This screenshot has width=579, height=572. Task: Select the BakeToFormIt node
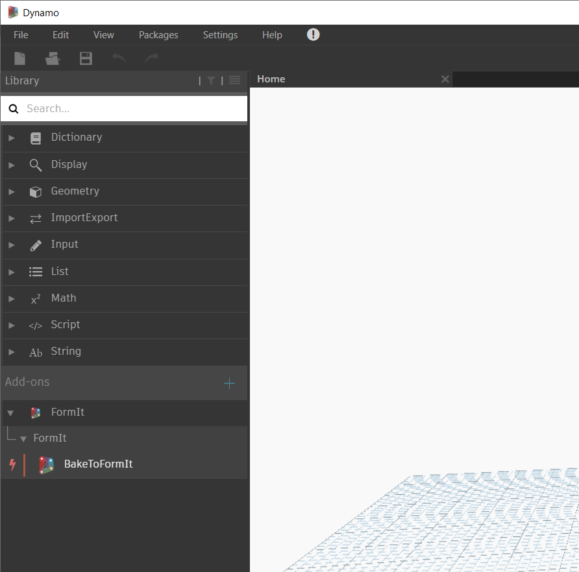[98, 464]
